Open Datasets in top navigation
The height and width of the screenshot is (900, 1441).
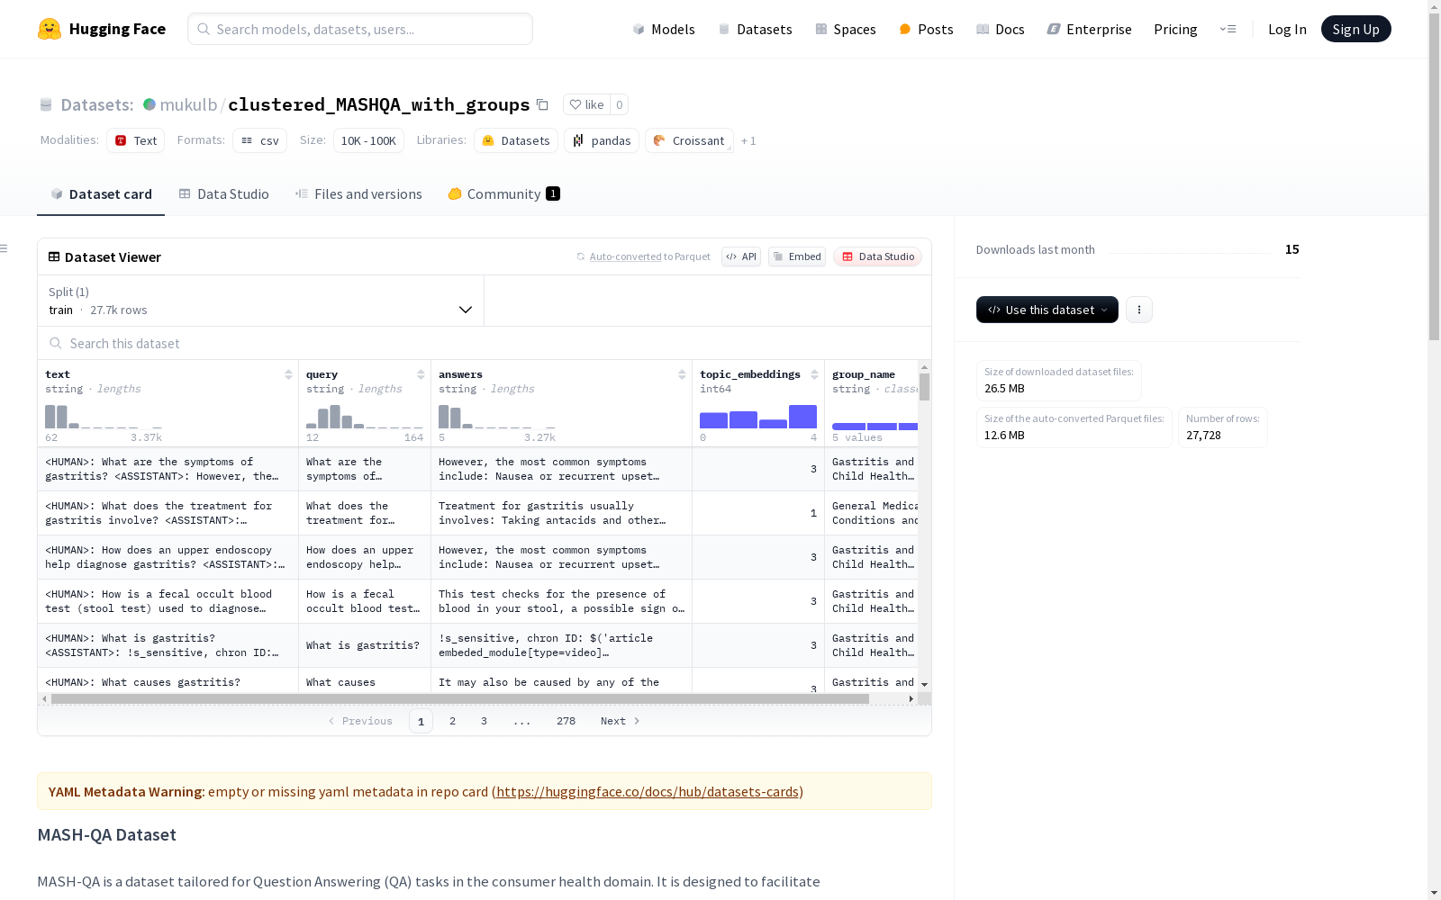click(755, 29)
